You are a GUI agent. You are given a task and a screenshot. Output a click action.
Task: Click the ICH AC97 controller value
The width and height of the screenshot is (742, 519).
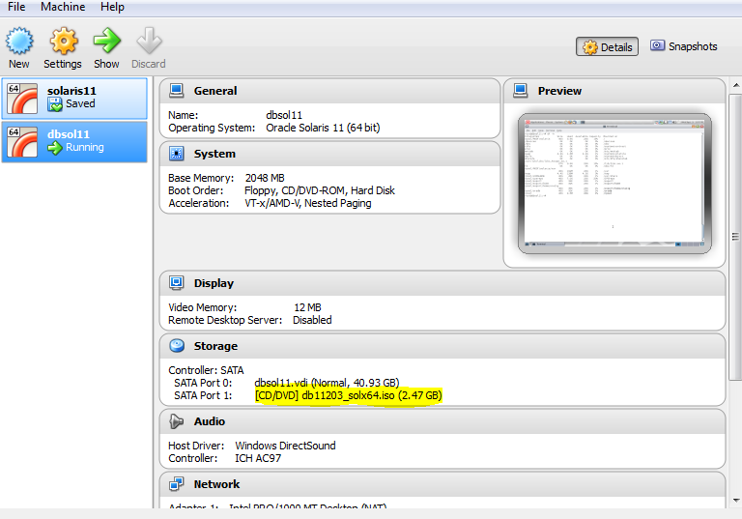(258, 458)
